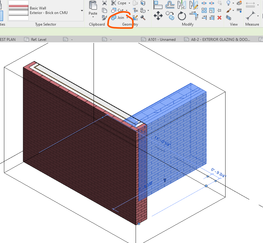Screen dimensions: 263x243
Task: Switch to the A101 - Unnamed view tab
Action: 161,39
